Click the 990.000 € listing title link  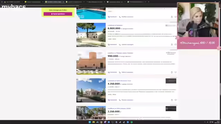pyautogui.click(x=121, y=53)
